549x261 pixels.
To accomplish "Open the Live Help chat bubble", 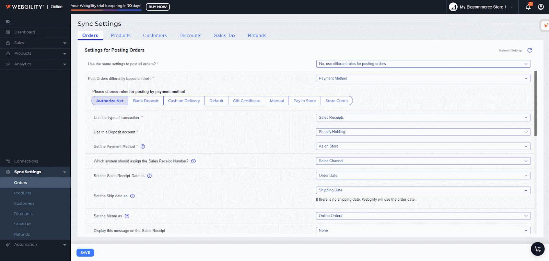I will [537, 249].
